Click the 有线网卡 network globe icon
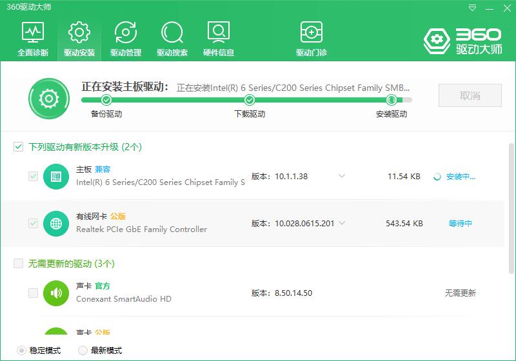 56,224
